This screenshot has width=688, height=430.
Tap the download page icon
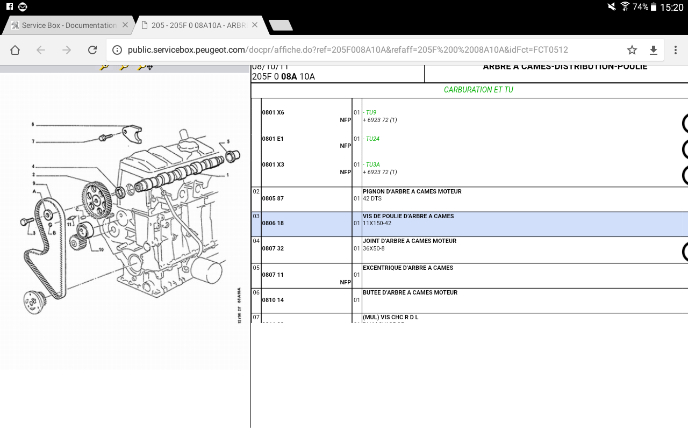[x=654, y=50]
